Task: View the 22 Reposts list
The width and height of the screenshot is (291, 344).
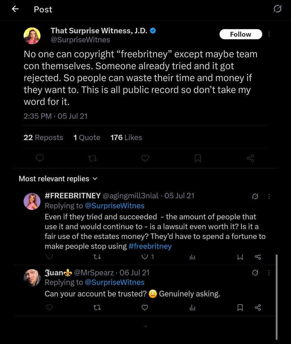Action: 43,137
